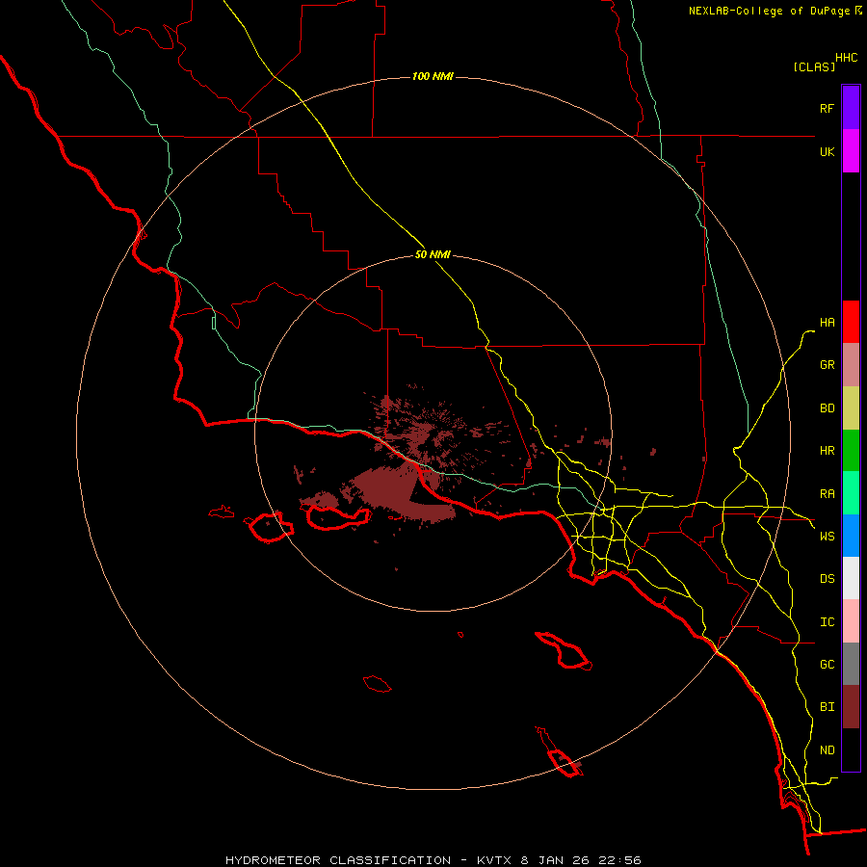The width and height of the screenshot is (867, 867).
Task: Click the HR legend label
Action: coord(828,451)
